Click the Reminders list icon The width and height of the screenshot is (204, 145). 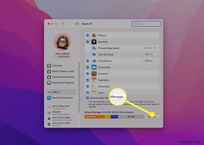(94, 87)
